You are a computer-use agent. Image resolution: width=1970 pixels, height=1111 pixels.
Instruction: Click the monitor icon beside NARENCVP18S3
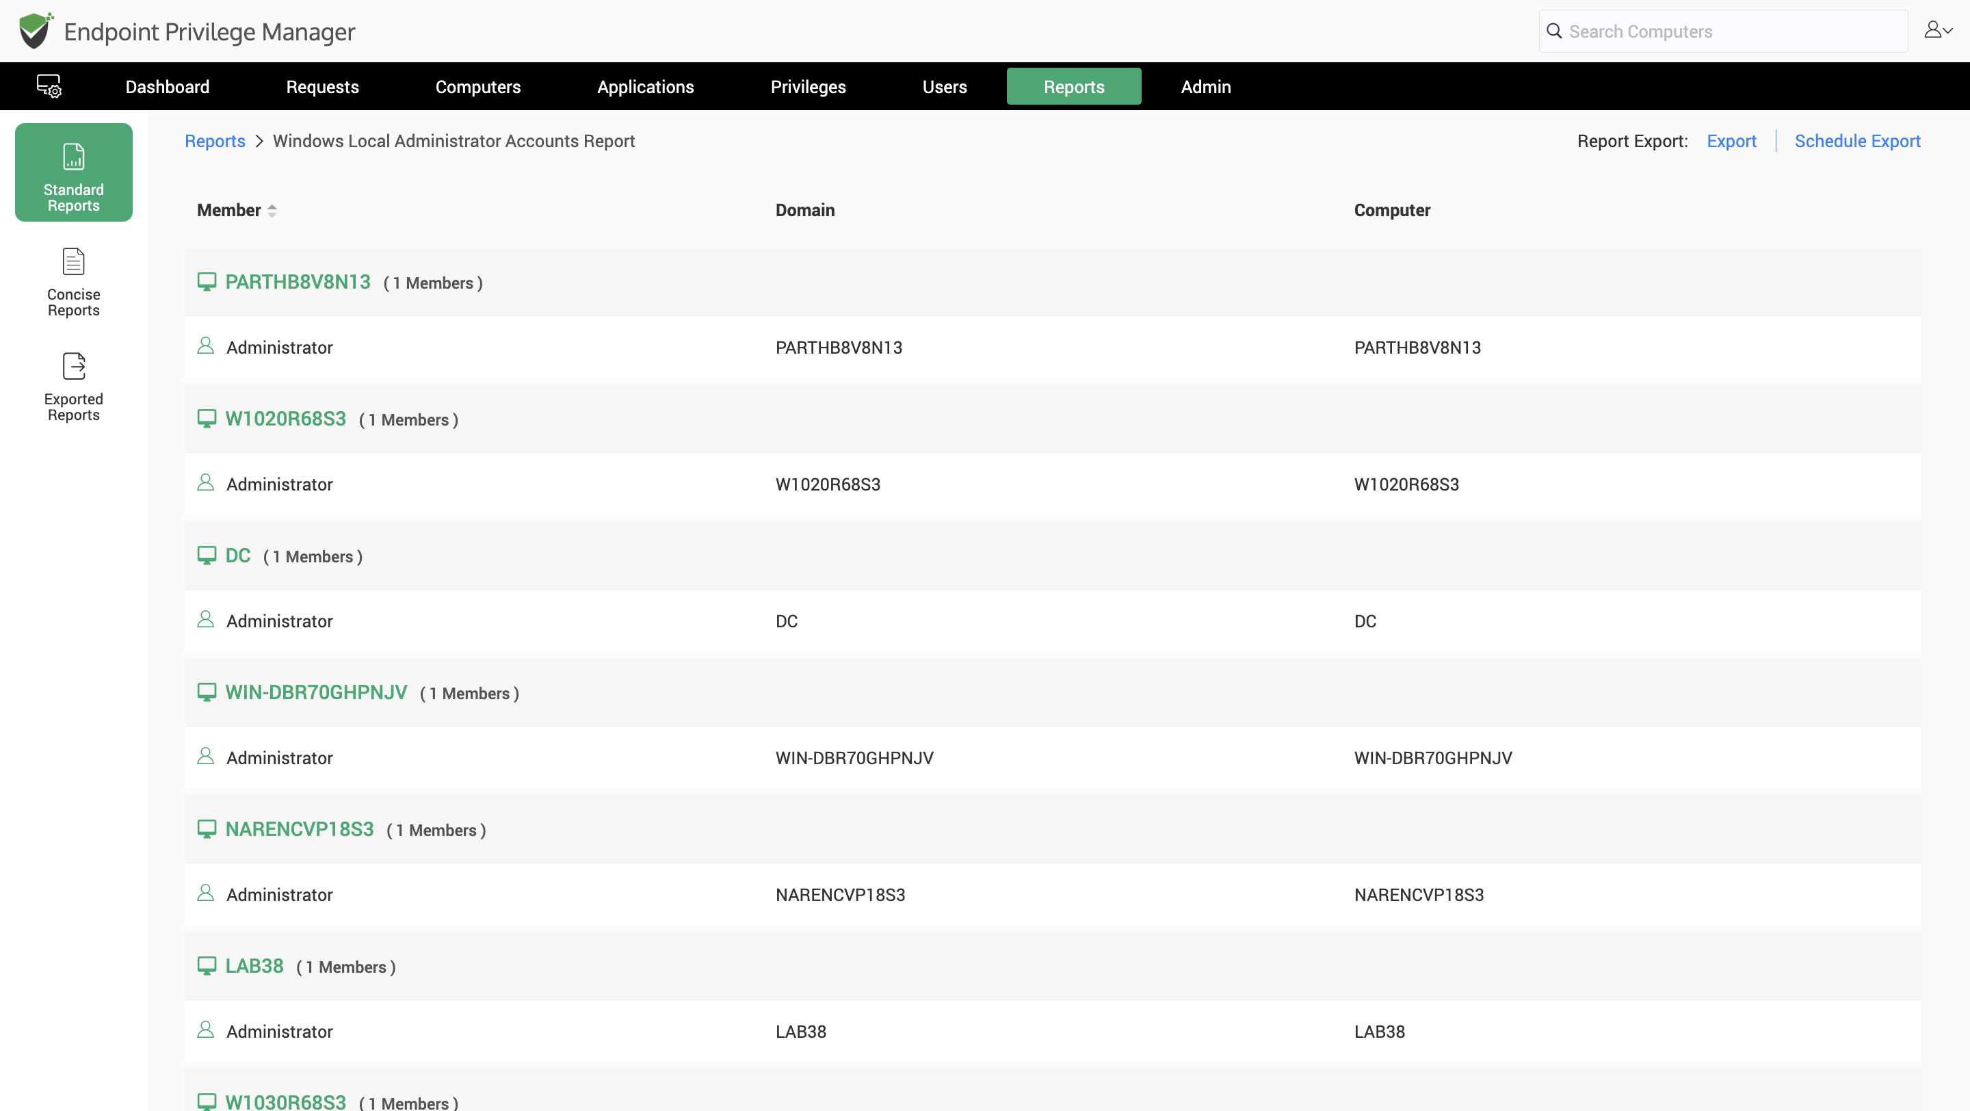[207, 829]
